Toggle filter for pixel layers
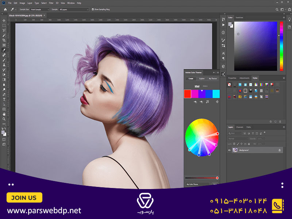 click(x=245, y=133)
